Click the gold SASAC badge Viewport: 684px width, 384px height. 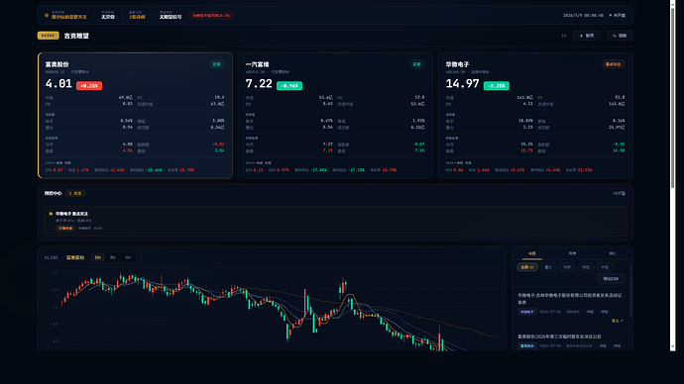(48, 36)
